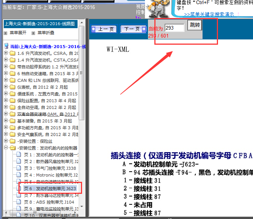Expand the 双离合器变速箱 0AM folder

click(6, 114)
